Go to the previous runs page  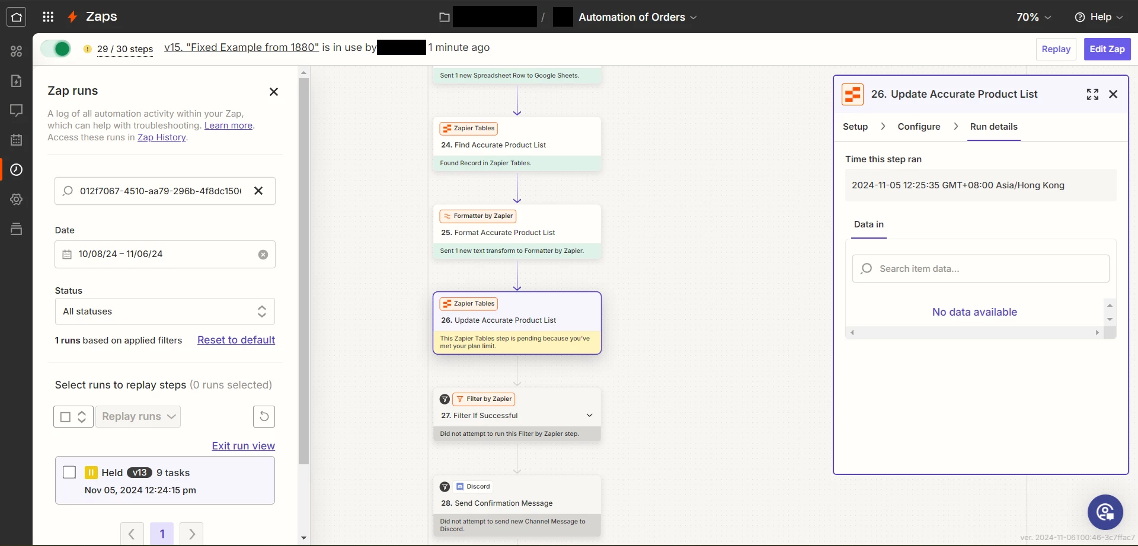(132, 534)
